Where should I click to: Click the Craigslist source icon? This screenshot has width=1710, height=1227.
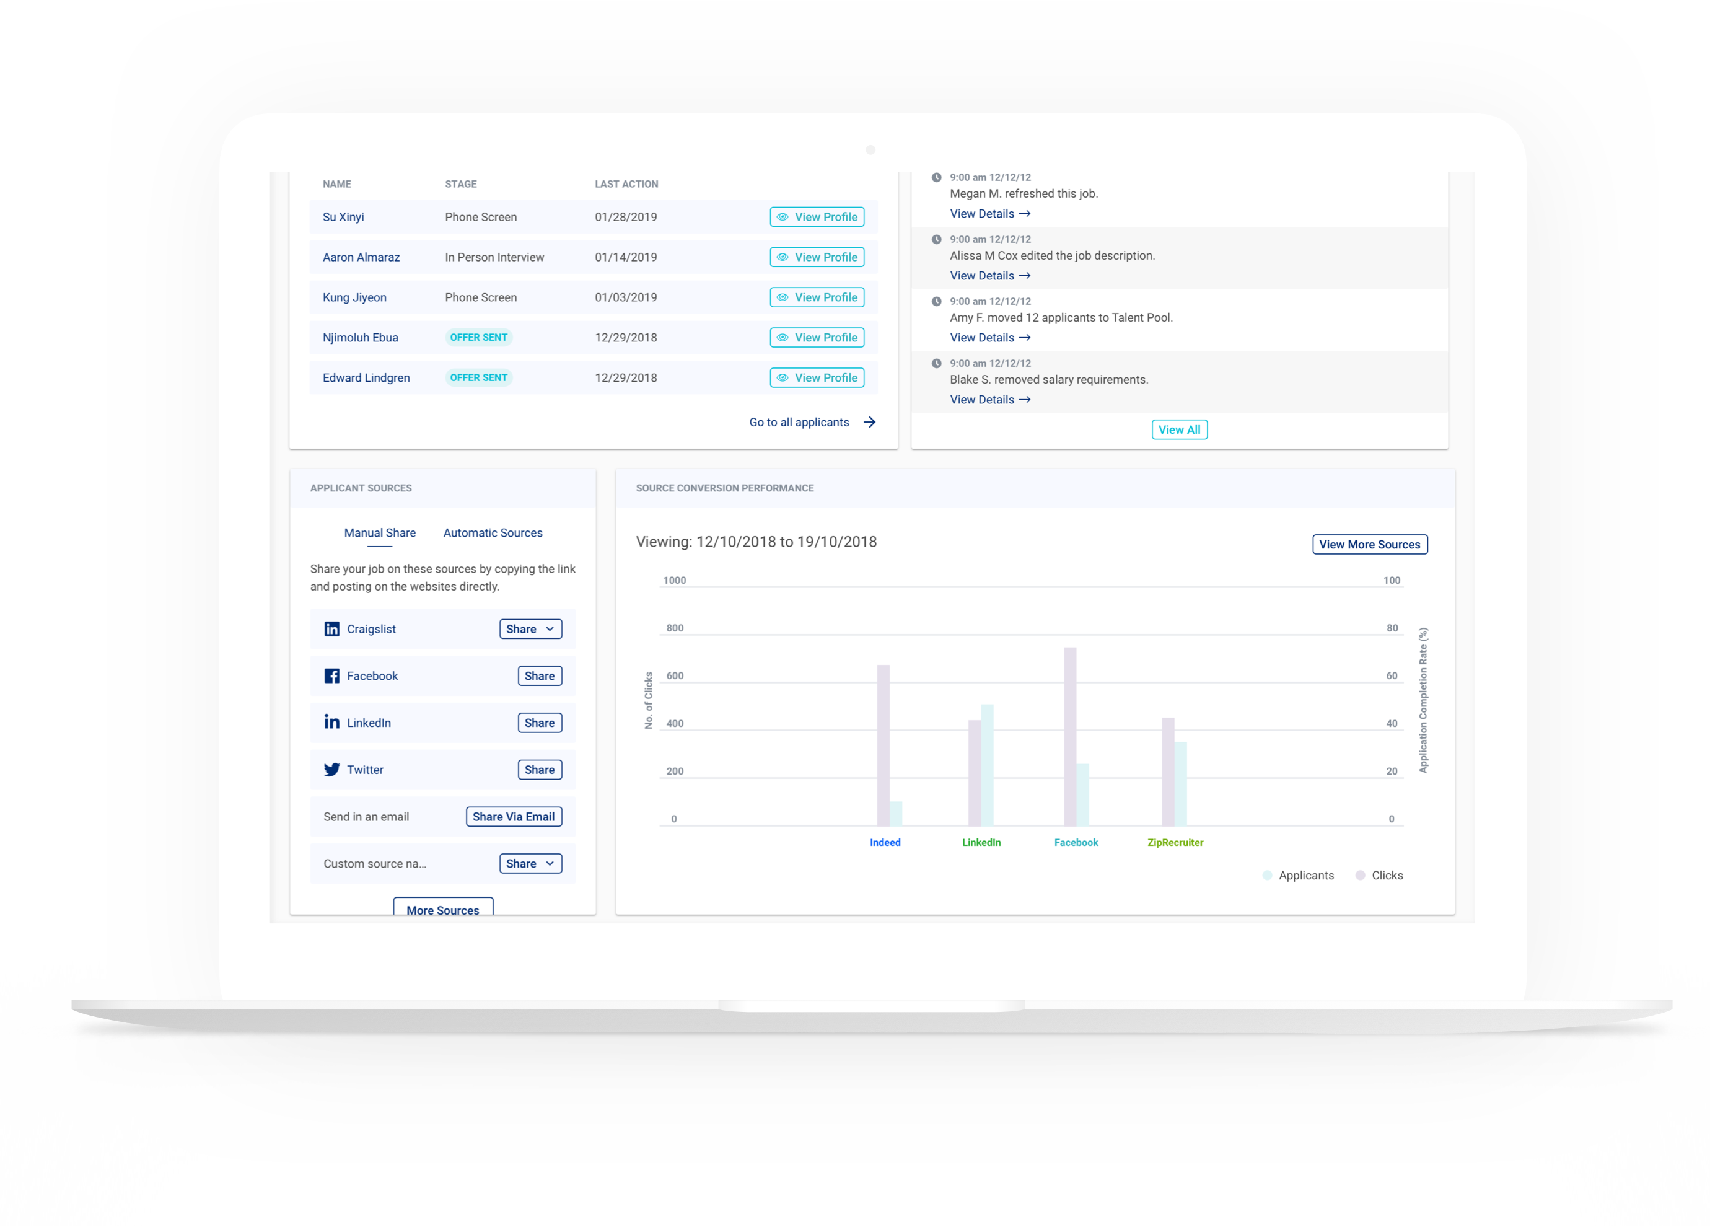click(x=331, y=628)
